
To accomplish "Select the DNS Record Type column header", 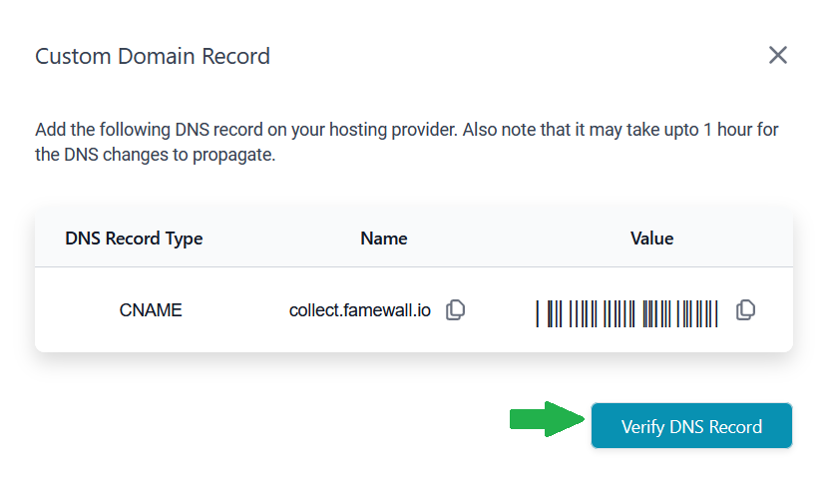I will (x=134, y=239).
